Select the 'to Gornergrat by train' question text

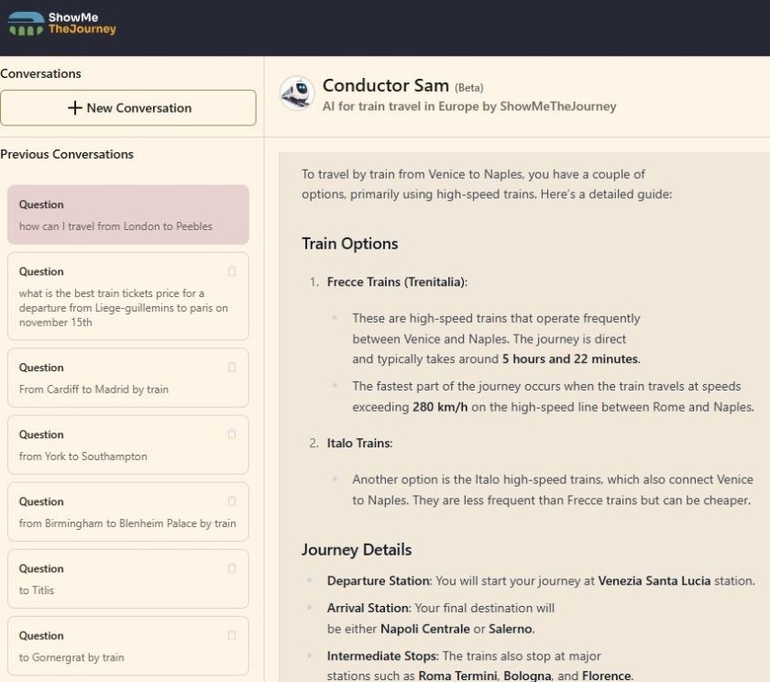pos(71,657)
